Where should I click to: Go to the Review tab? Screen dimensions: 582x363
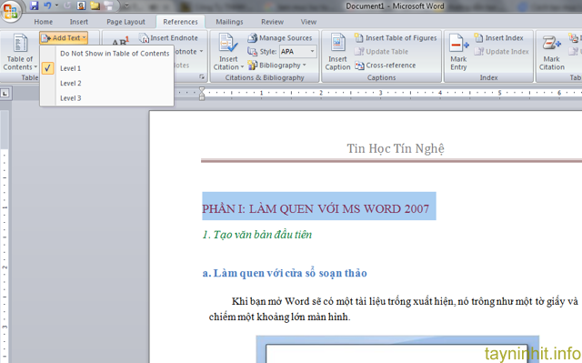272,22
